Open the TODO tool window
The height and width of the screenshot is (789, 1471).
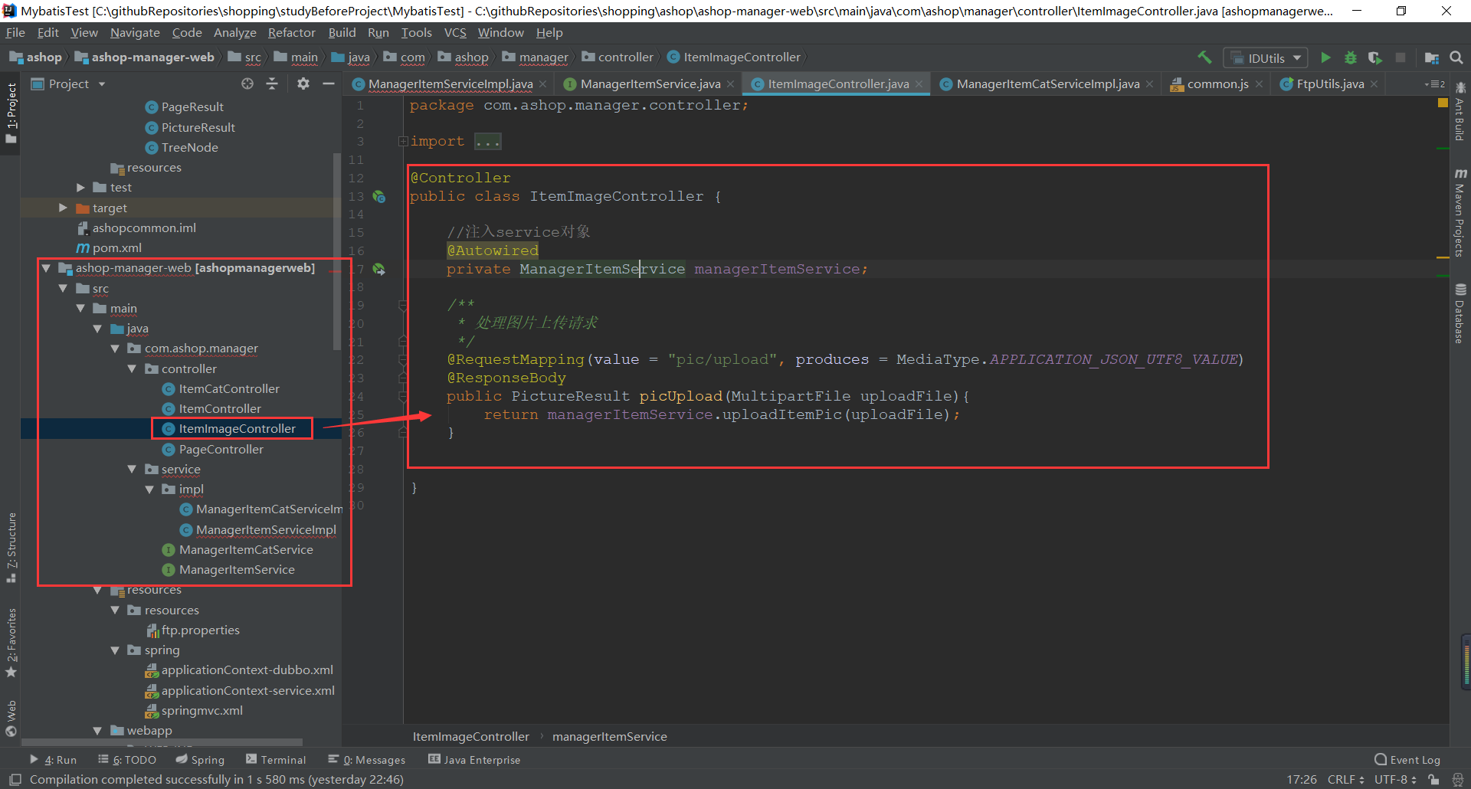[127, 760]
